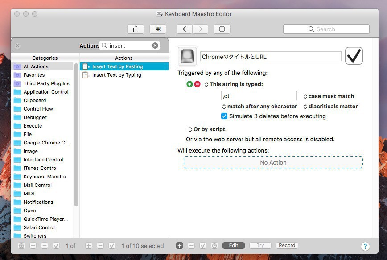Open the 'Or by script' popup
Viewport: 387px width, 260px height.
click(207, 129)
